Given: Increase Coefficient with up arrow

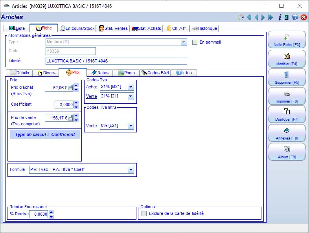Looking at the screenshot, I should coord(76,103).
